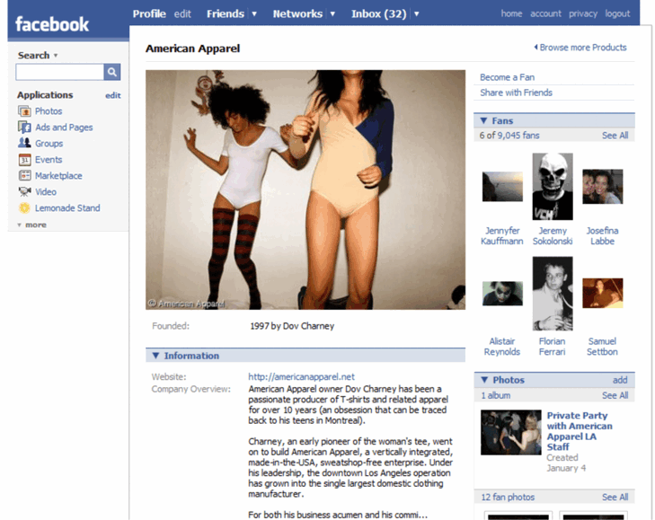Image resolution: width=655 pixels, height=520 pixels.
Task: Open Private Party with American Apparel album title
Action: click(x=580, y=431)
